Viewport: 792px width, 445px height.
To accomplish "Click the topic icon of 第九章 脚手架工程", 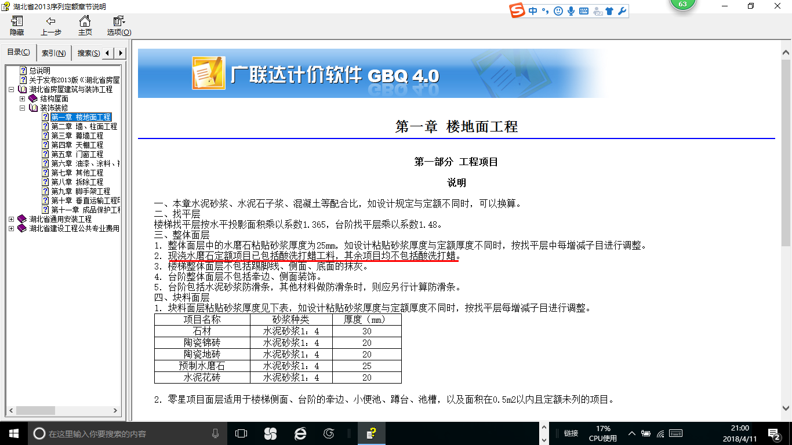I will [x=46, y=191].
